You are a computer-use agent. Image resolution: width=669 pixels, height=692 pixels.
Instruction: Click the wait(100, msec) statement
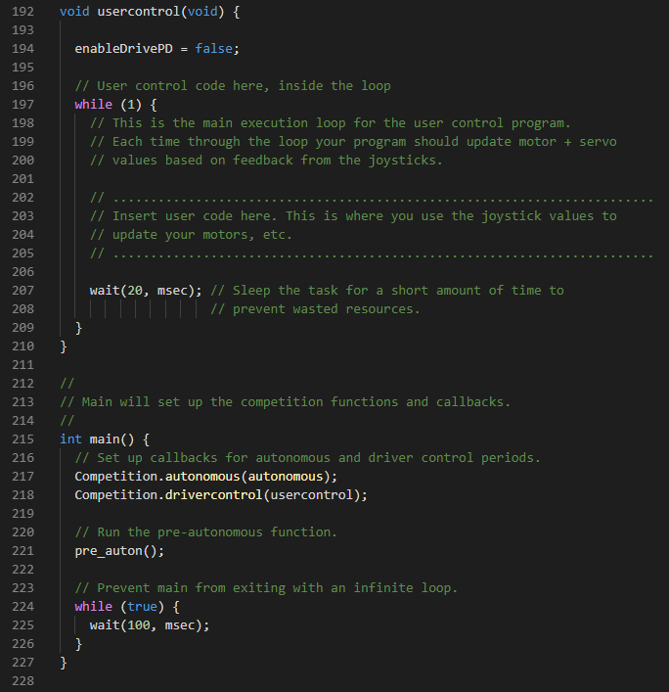pos(150,625)
